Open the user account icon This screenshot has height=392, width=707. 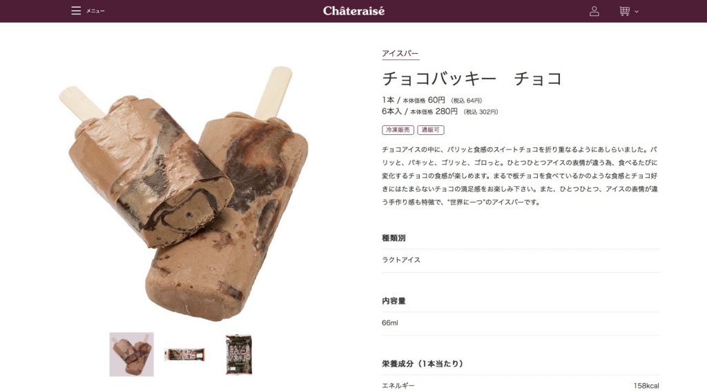(594, 11)
